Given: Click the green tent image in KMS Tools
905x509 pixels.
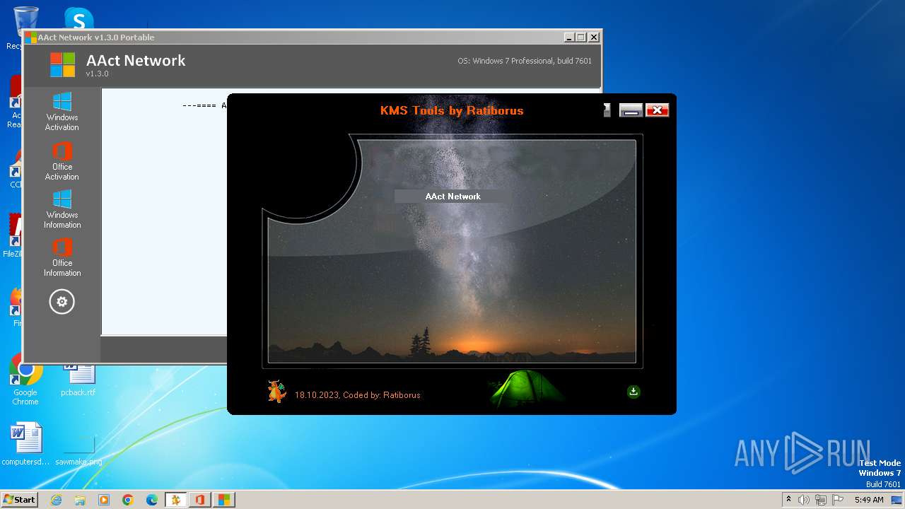Looking at the screenshot, I should pyautogui.click(x=527, y=388).
